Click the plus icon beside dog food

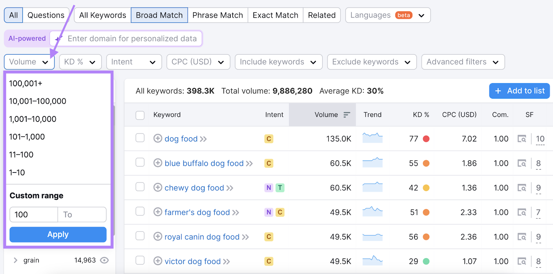158,138
